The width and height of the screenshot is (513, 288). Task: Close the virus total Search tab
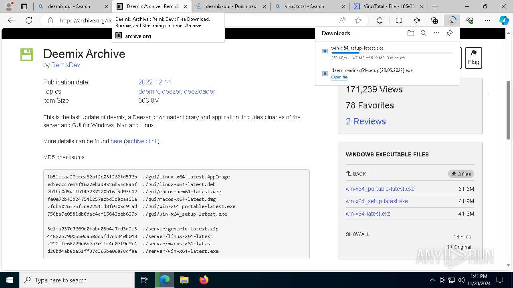click(343, 6)
